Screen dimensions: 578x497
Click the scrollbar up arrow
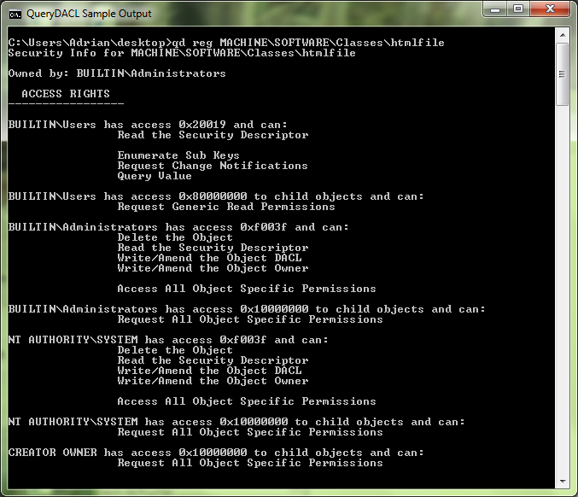[x=563, y=35]
